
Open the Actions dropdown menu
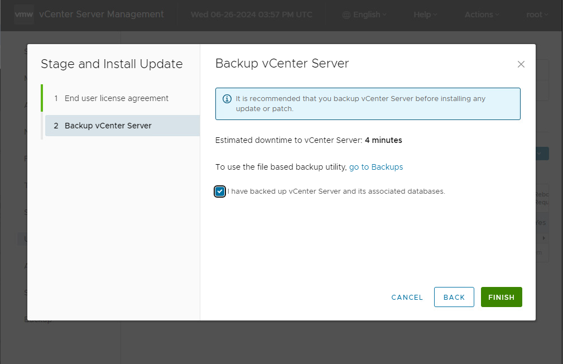(482, 15)
